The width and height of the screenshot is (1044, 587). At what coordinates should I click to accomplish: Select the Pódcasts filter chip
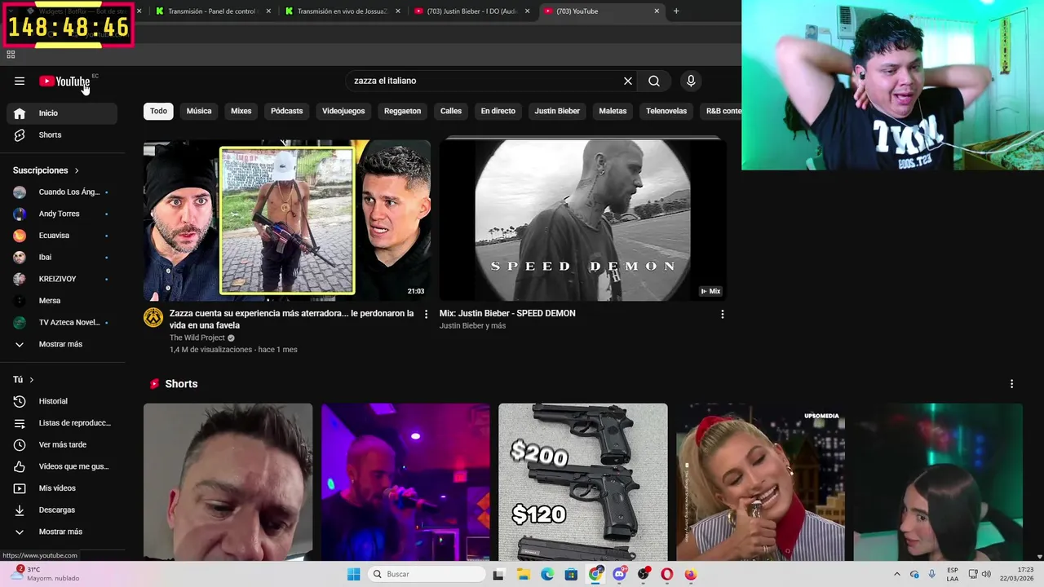tap(286, 111)
